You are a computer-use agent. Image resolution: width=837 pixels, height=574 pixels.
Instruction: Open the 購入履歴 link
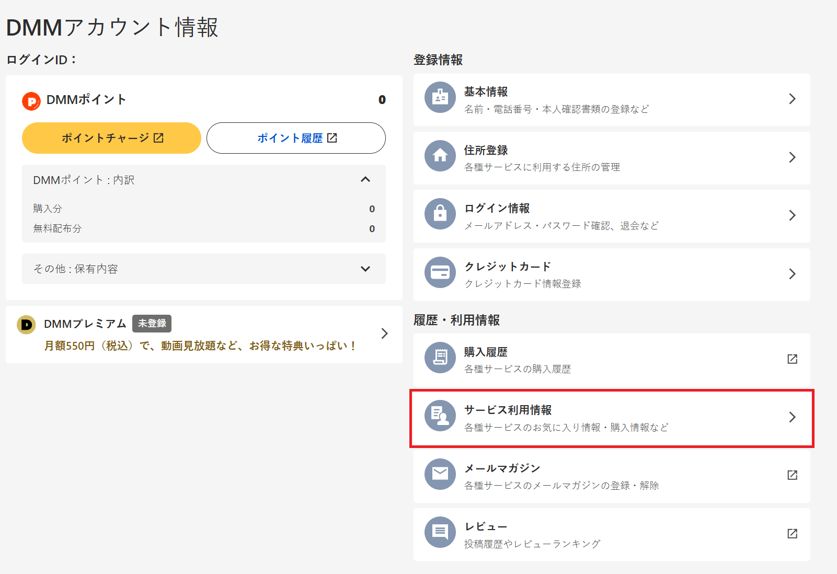click(x=612, y=360)
